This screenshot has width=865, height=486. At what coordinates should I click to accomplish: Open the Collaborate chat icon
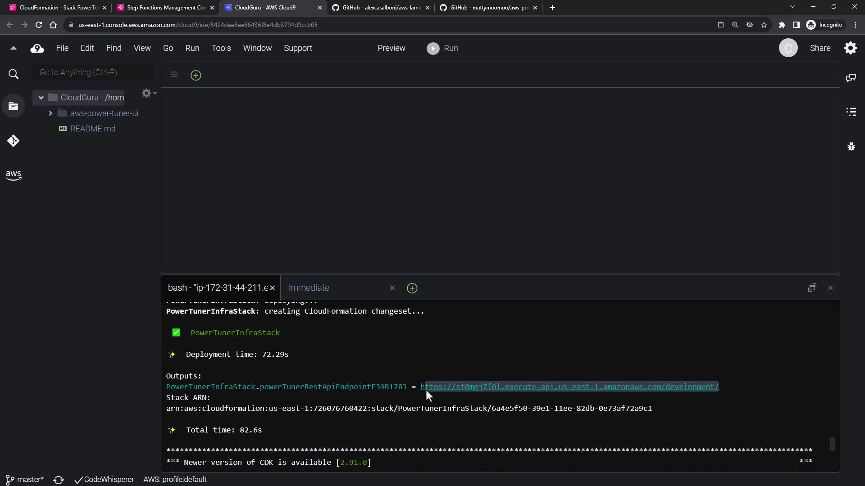(851, 78)
